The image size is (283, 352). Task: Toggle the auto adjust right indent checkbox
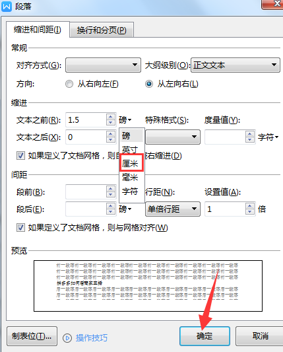click(20, 155)
